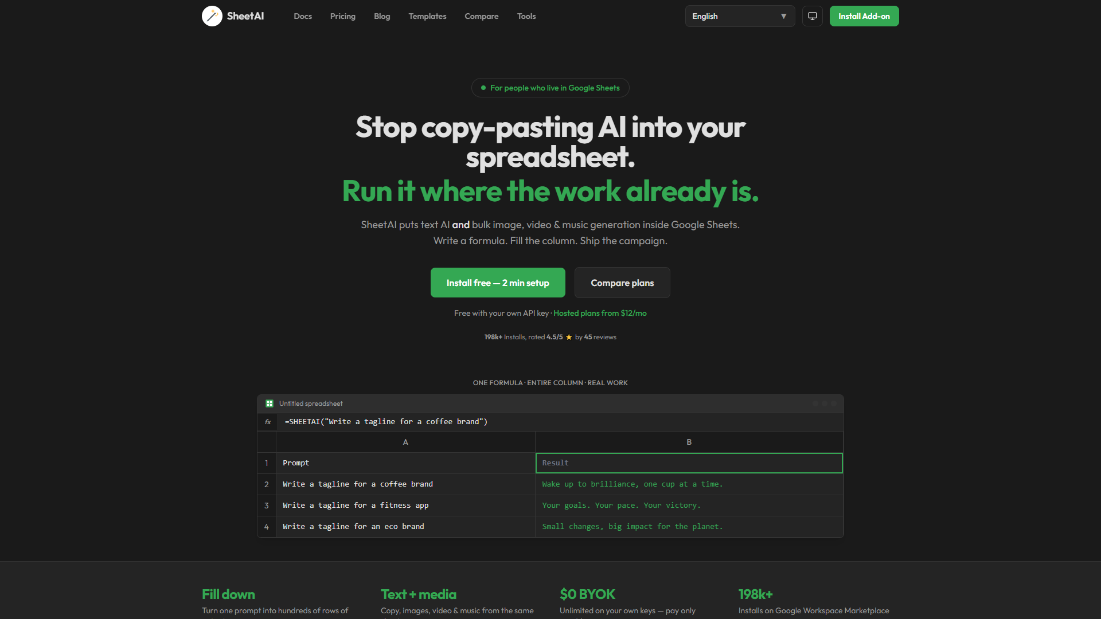
Task: Click the Compare plans button
Action: (622, 283)
